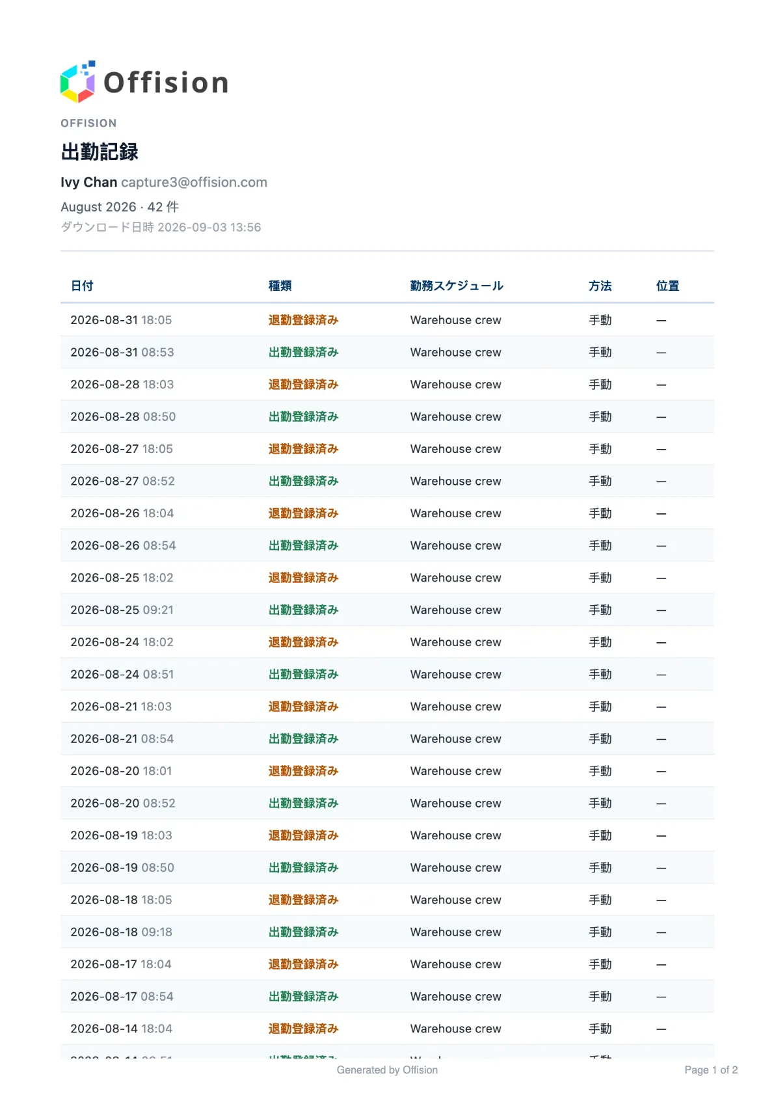Click 退勤登録済み in the 2026-08-31 18:05 row

click(304, 320)
